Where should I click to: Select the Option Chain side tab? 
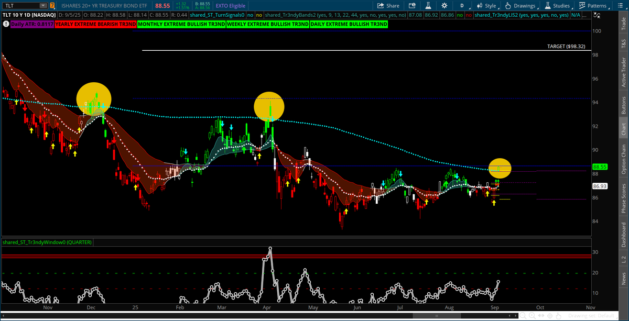pos(623,158)
